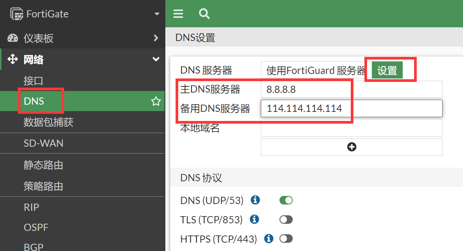Enable the TLS (TCP/853) toggle

pos(286,220)
